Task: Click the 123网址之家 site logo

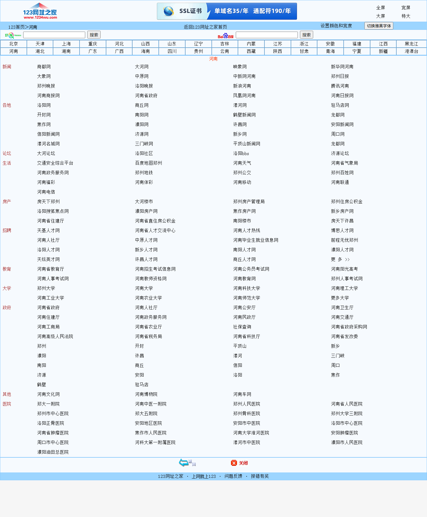Action: [x=40, y=11]
